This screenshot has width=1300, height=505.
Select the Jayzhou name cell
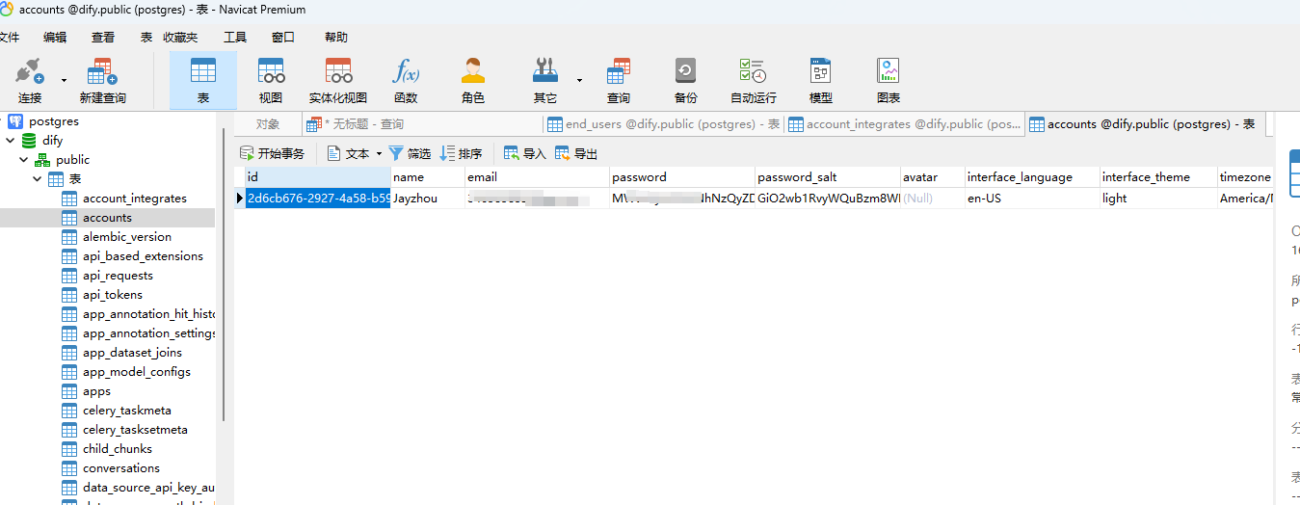tap(427, 199)
